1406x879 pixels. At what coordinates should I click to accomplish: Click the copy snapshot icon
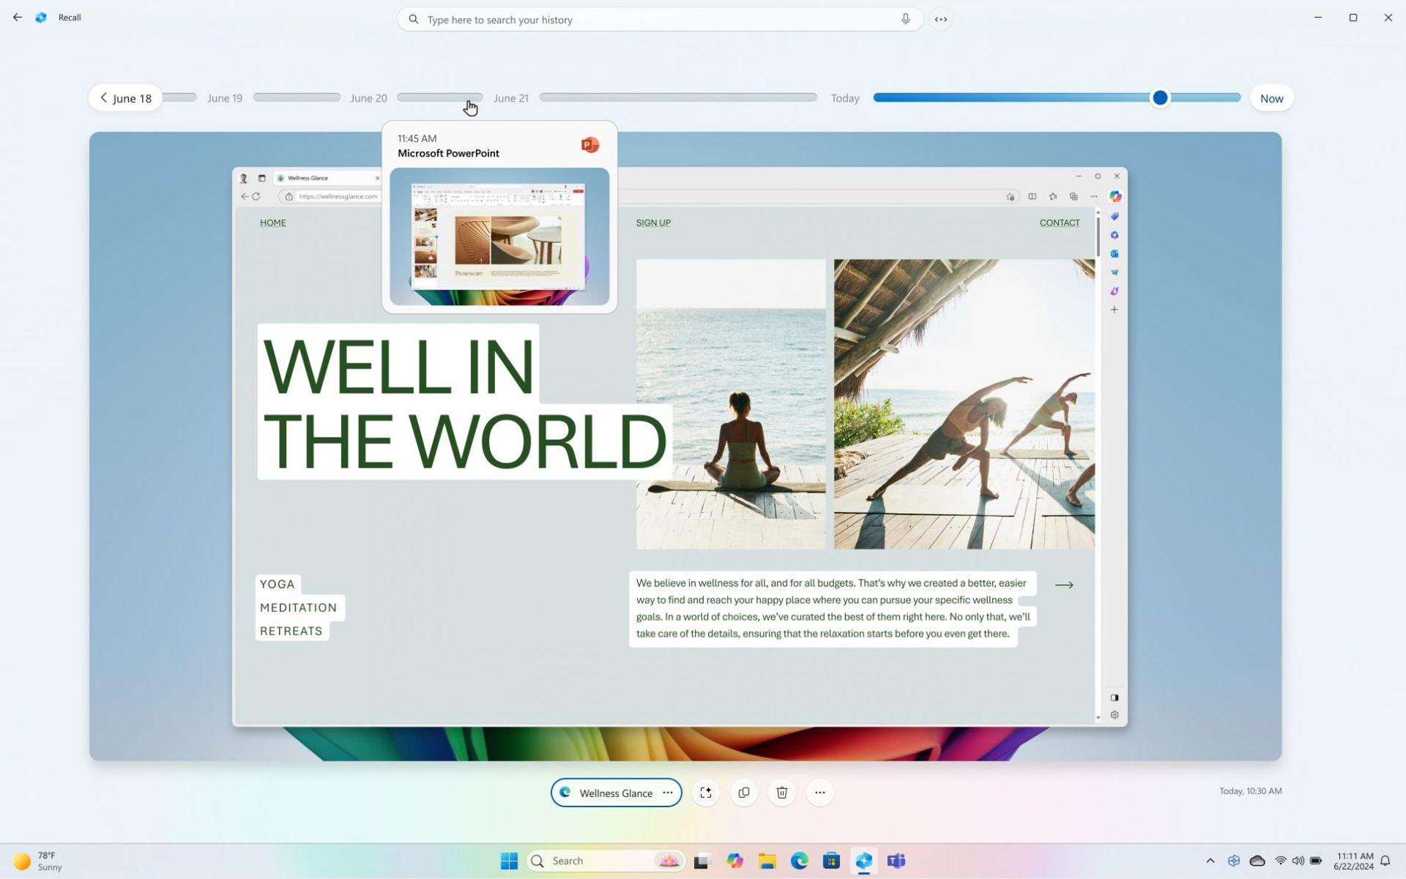tap(743, 793)
